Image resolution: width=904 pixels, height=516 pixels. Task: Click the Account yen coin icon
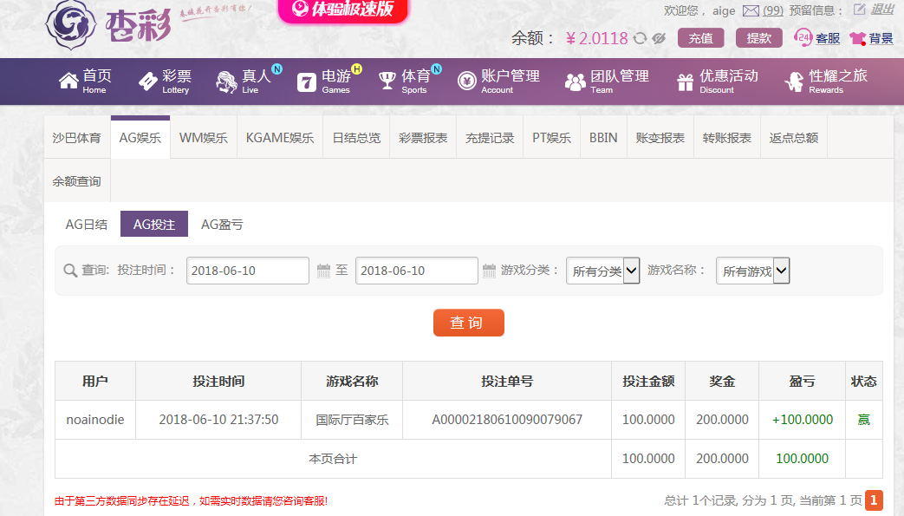click(x=466, y=82)
